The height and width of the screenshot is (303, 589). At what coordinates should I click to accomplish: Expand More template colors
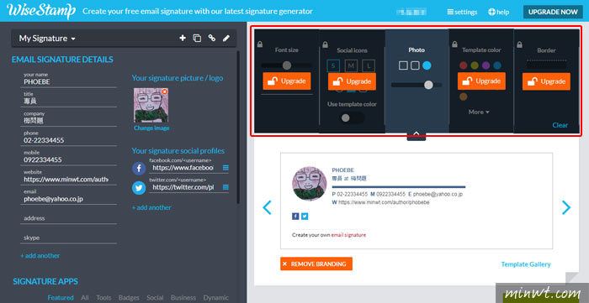[x=479, y=112]
